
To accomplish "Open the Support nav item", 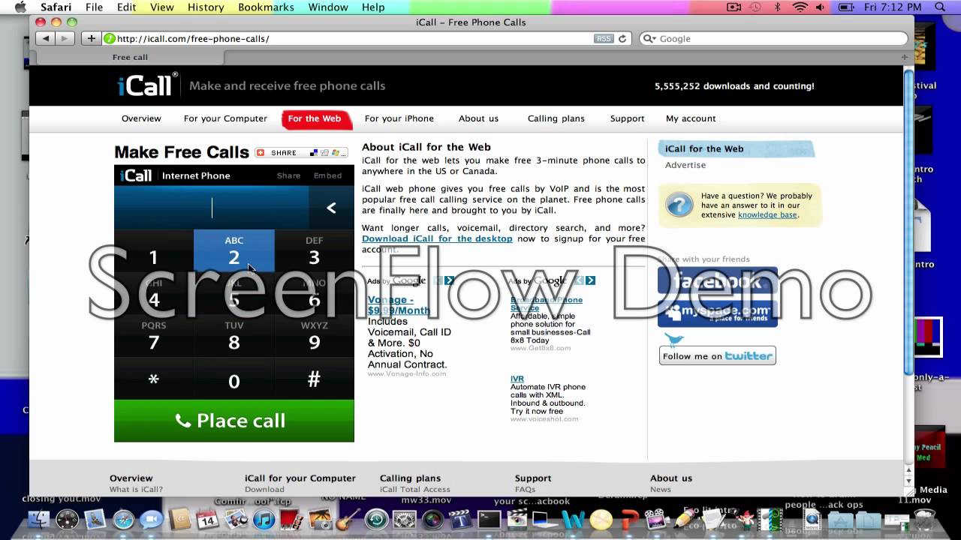I will (627, 118).
